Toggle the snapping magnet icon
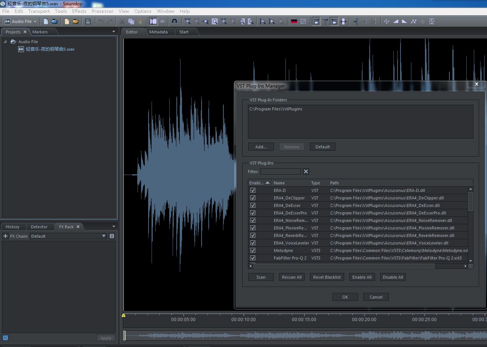 (x=174, y=21)
